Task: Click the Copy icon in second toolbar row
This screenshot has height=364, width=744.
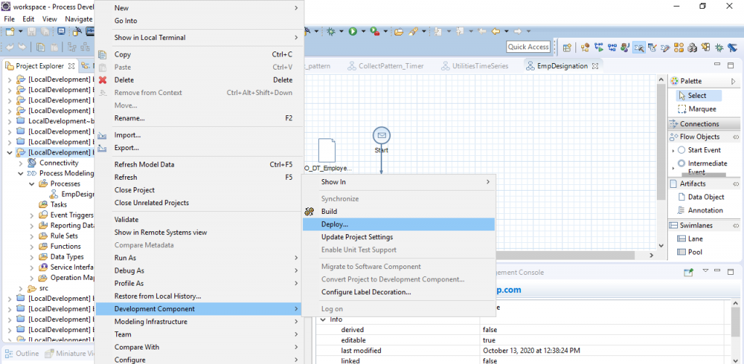Action: click(x=41, y=47)
